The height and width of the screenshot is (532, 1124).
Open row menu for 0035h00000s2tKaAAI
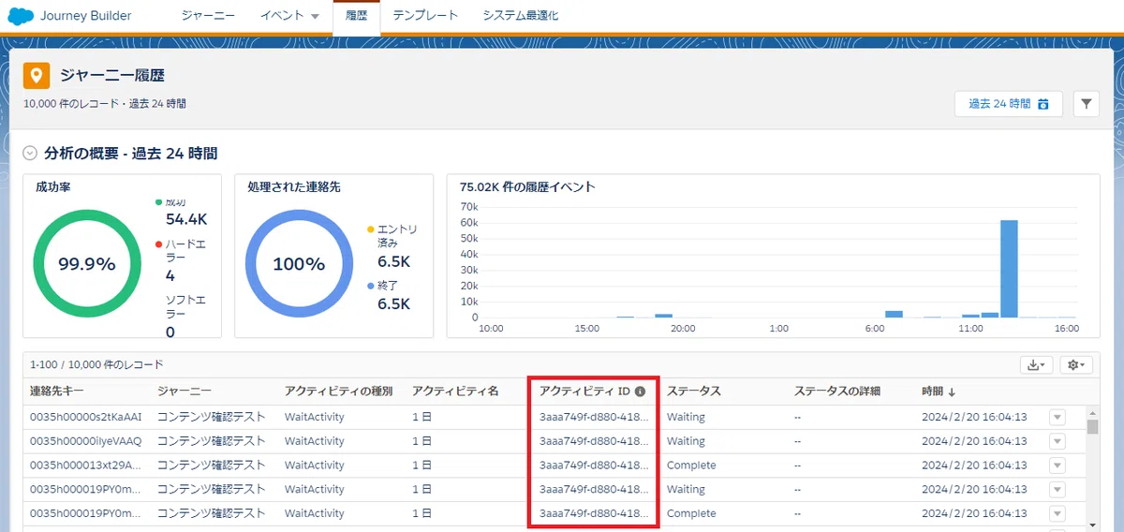[1057, 417]
